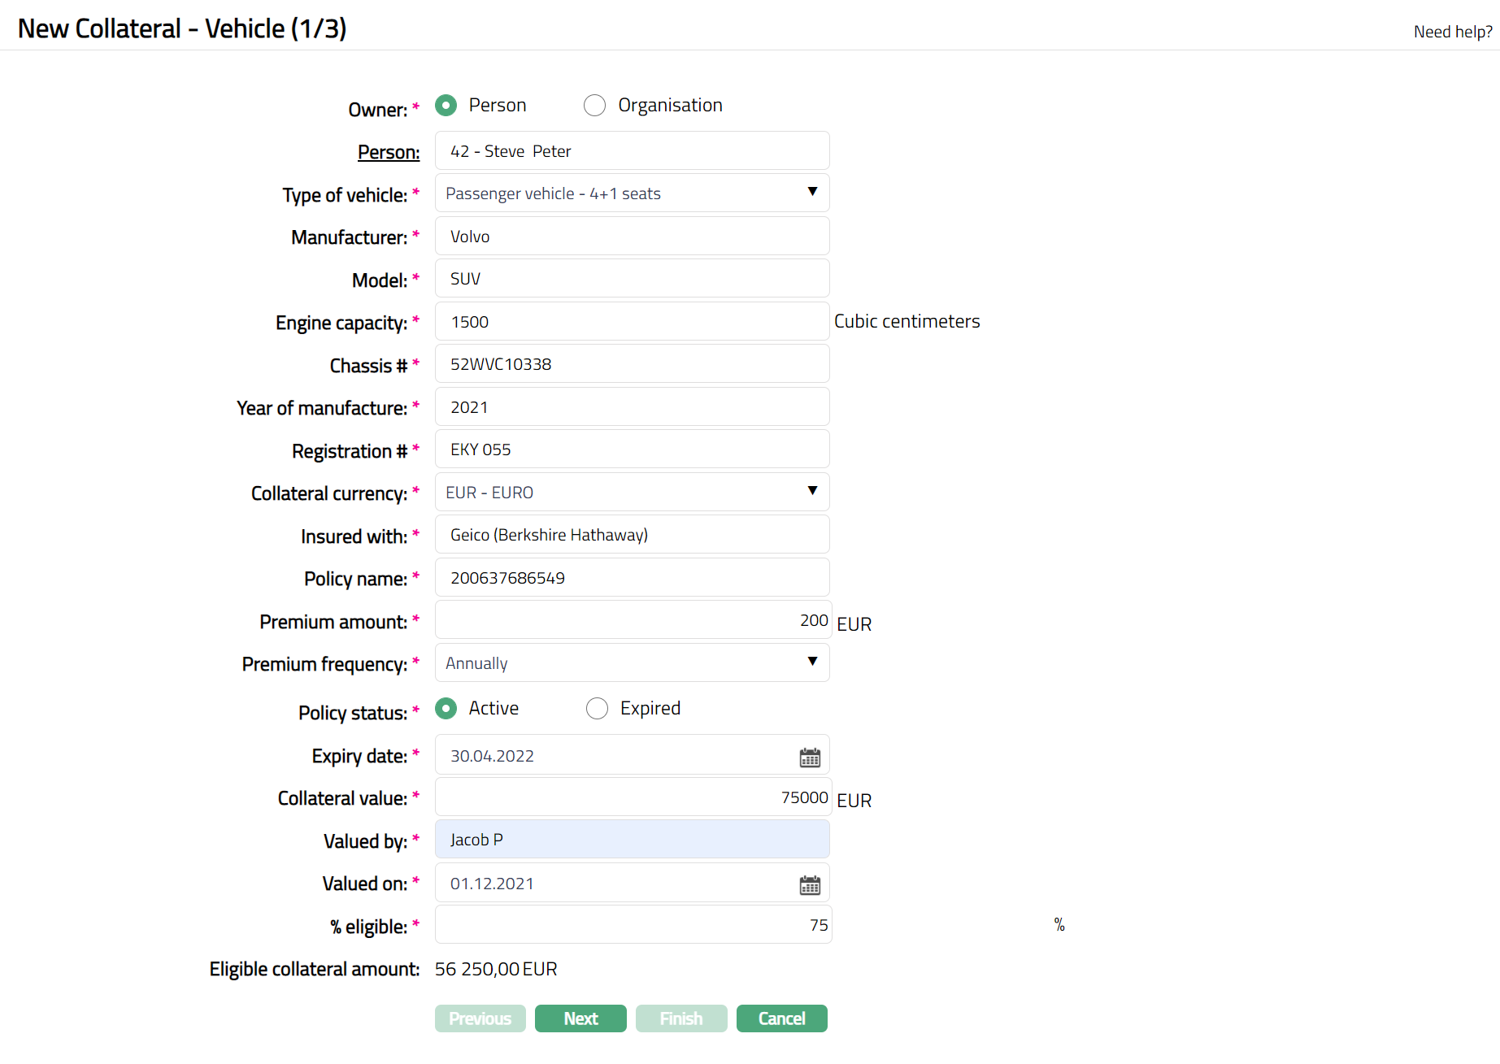Select the Person owner radio button
The height and width of the screenshot is (1064, 1500).
click(x=446, y=106)
